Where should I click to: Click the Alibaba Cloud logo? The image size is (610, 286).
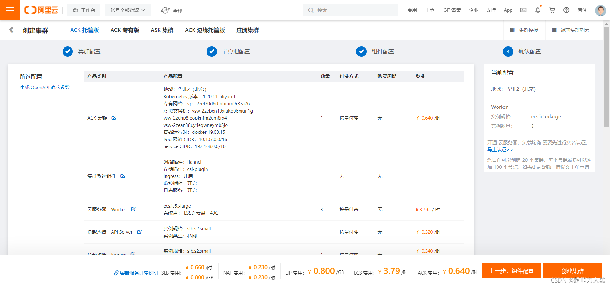(41, 10)
